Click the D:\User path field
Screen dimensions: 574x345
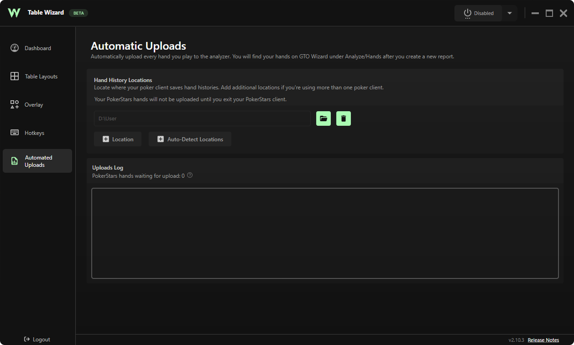[202, 118]
